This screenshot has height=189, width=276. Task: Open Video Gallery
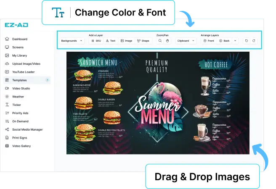[x=21, y=146]
